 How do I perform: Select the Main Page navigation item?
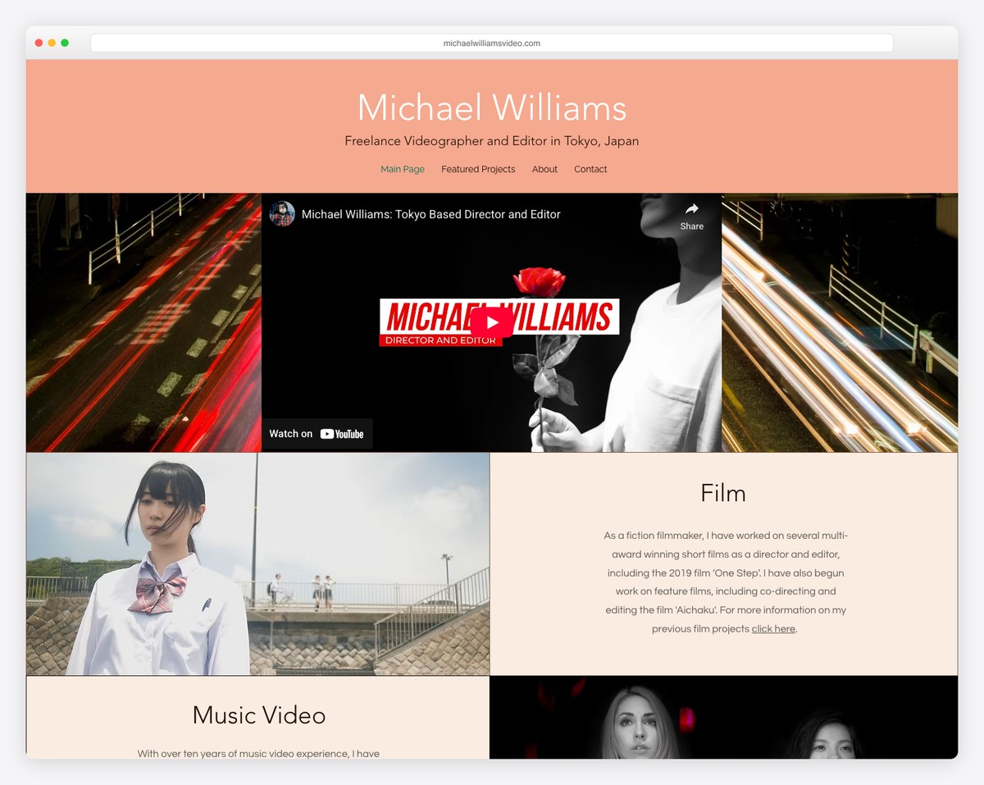tap(402, 169)
